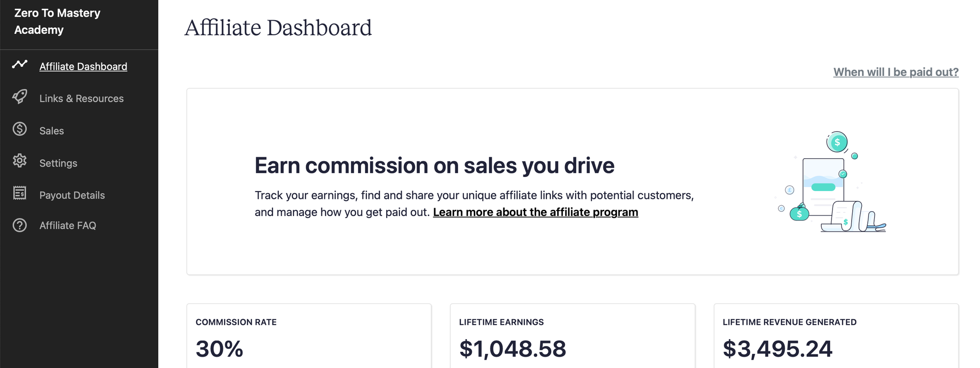
Task: Click the Zero To Mastery Academy title
Action: pos(57,22)
